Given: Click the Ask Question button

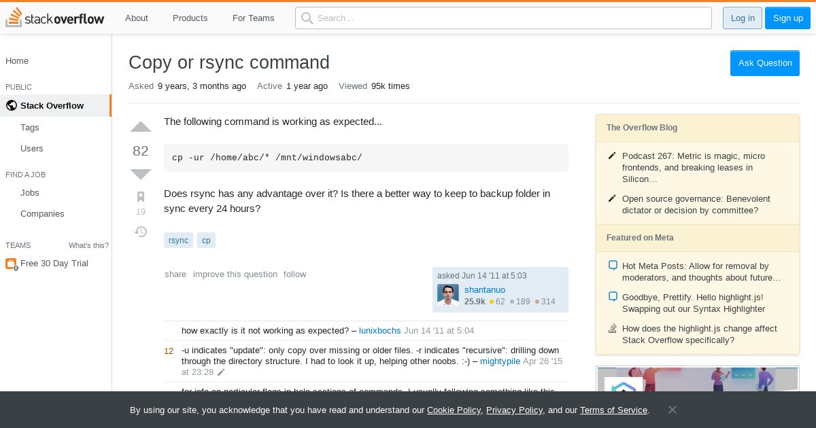Looking at the screenshot, I should [x=765, y=63].
